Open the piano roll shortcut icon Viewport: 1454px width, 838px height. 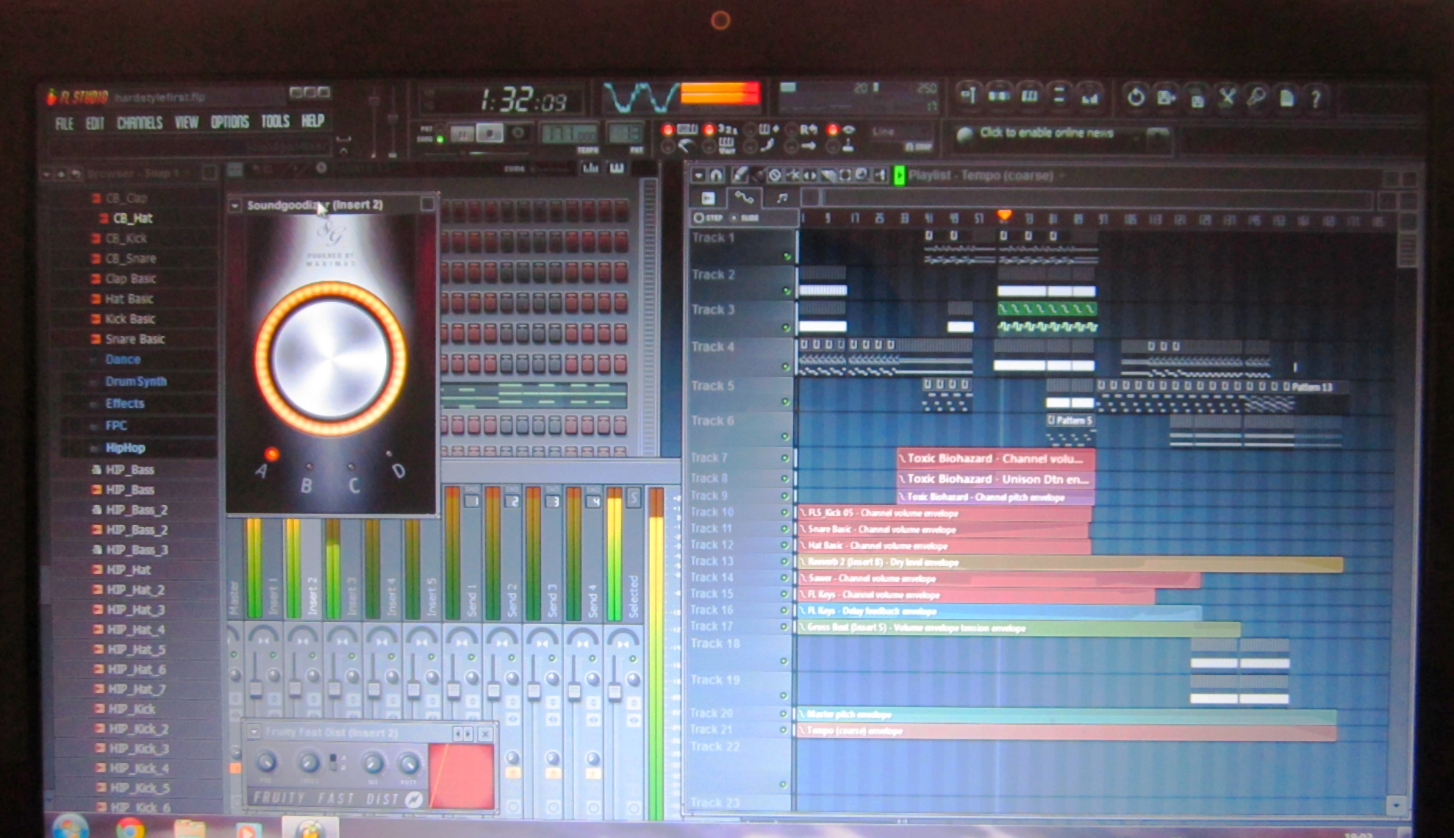click(x=1029, y=96)
